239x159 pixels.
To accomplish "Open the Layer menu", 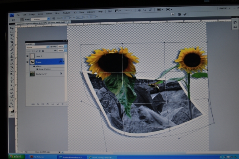I will [40, 14].
